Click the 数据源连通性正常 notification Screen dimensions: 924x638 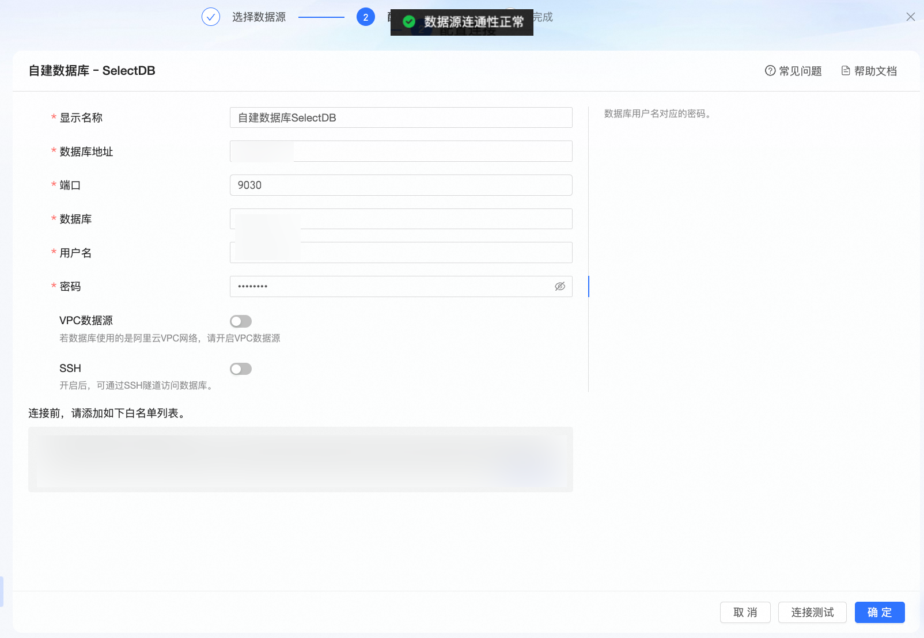pyautogui.click(x=462, y=22)
